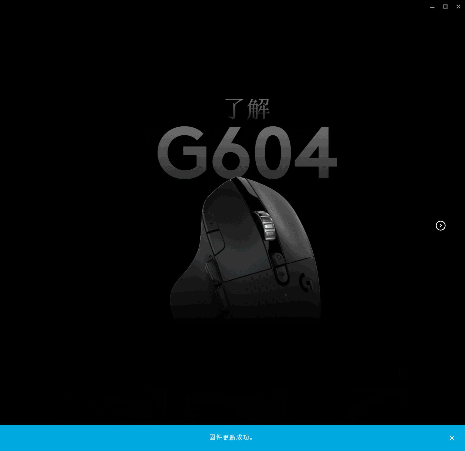Maximize the G HUB window
The height and width of the screenshot is (451, 465).
coord(445,7)
